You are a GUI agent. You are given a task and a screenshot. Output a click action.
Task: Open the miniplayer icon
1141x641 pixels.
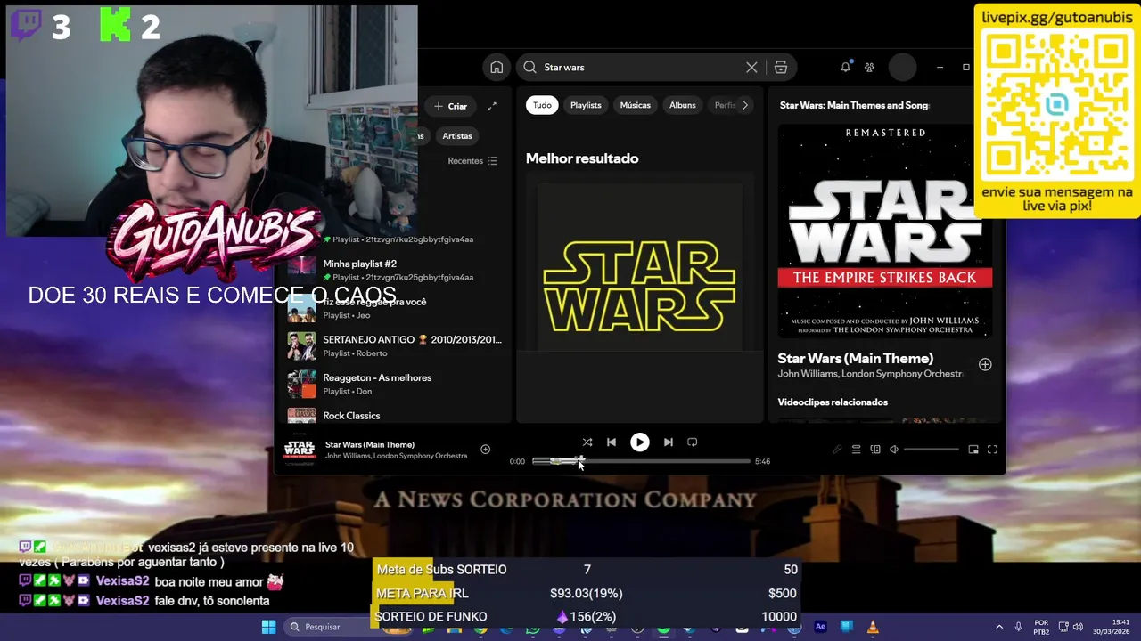coord(973,450)
